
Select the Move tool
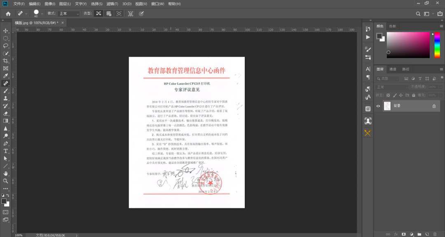[5, 30]
